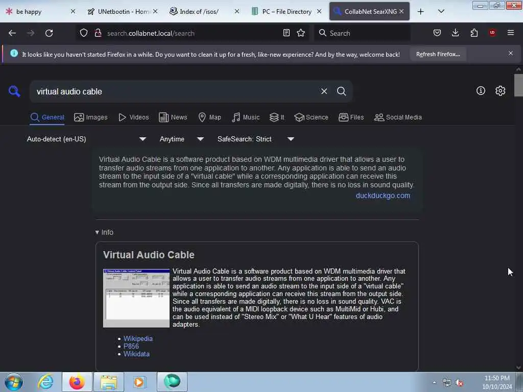The width and height of the screenshot is (523, 392).
Task: Open the duckduckgo.com source link
Action: 383,195
